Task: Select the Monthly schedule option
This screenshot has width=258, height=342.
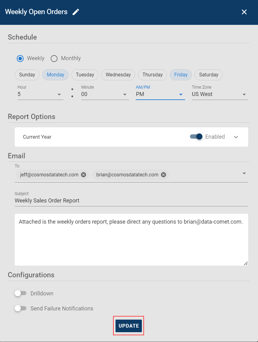Action: [54, 58]
